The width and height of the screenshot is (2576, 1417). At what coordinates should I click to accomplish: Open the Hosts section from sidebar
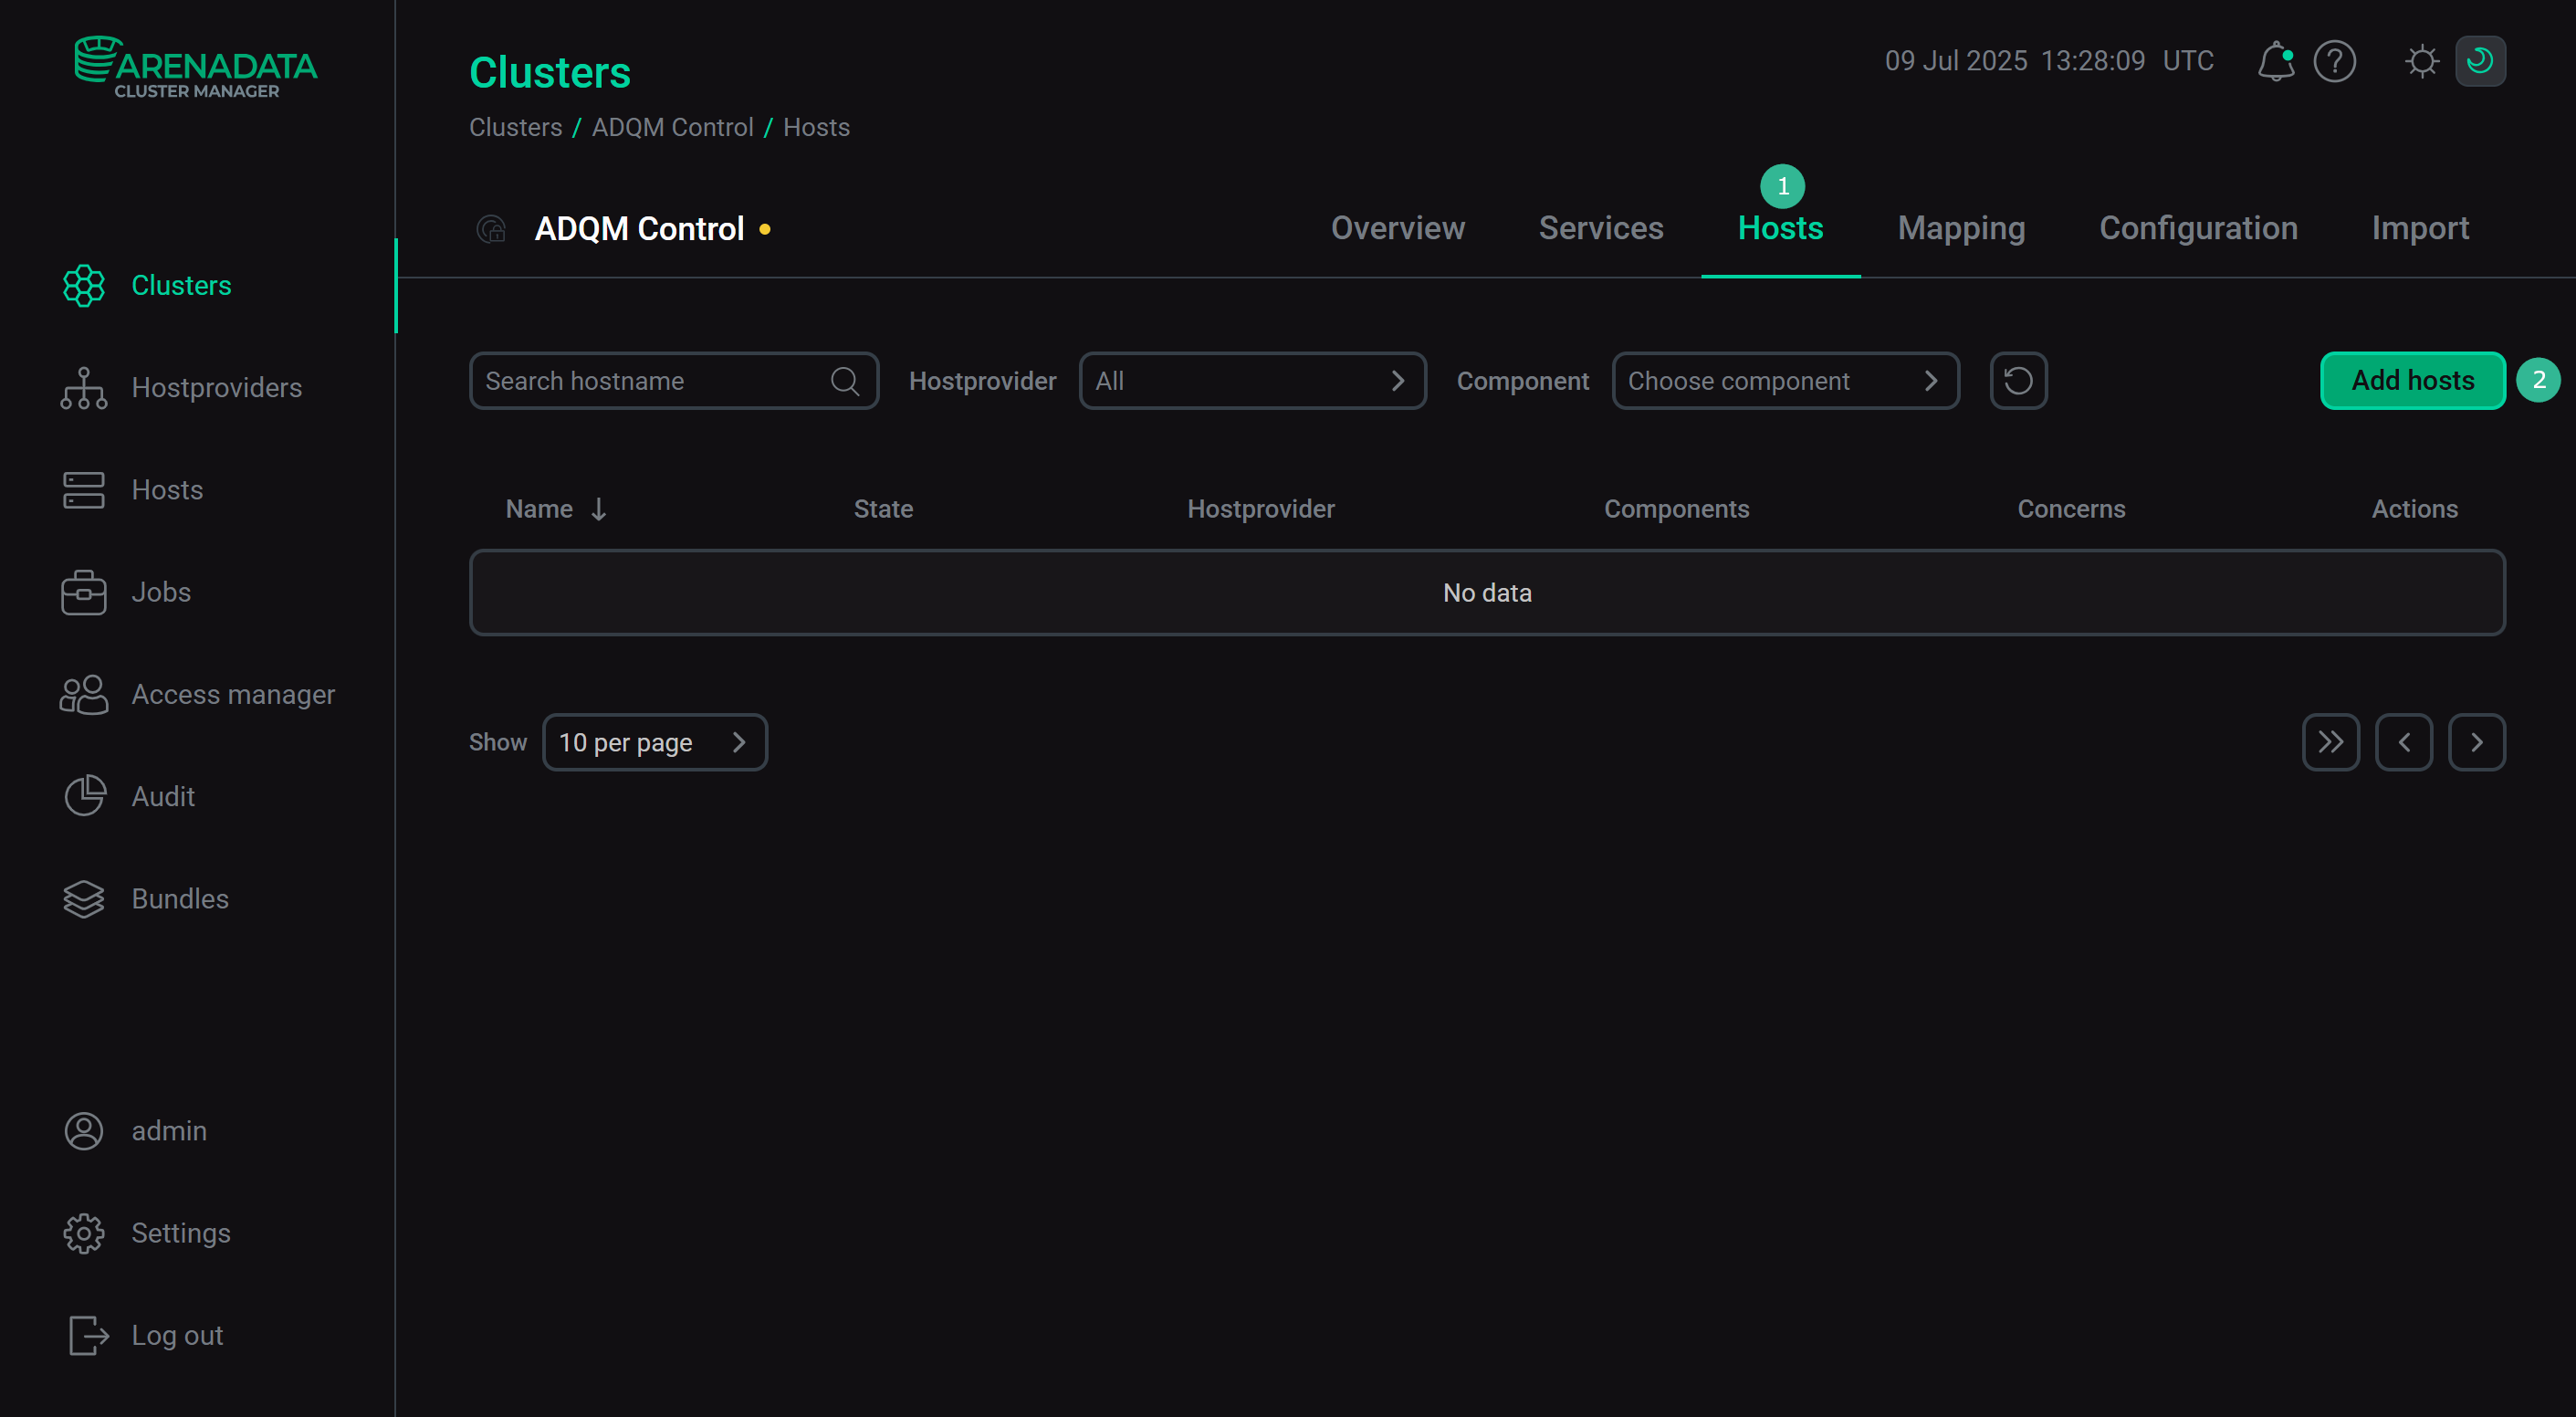point(83,490)
